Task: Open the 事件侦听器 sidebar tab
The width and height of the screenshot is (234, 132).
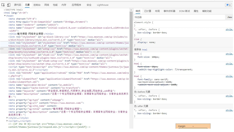Action: (x=169, y=11)
